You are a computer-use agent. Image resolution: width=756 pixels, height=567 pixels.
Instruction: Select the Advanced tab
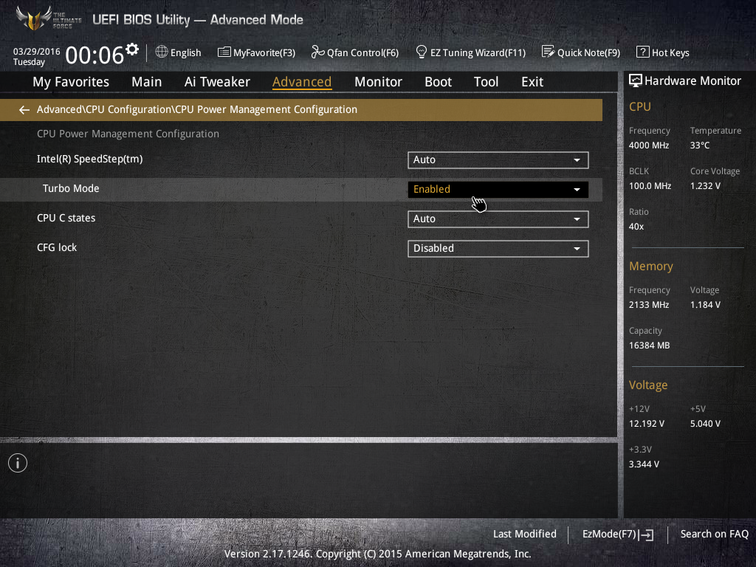(x=302, y=82)
